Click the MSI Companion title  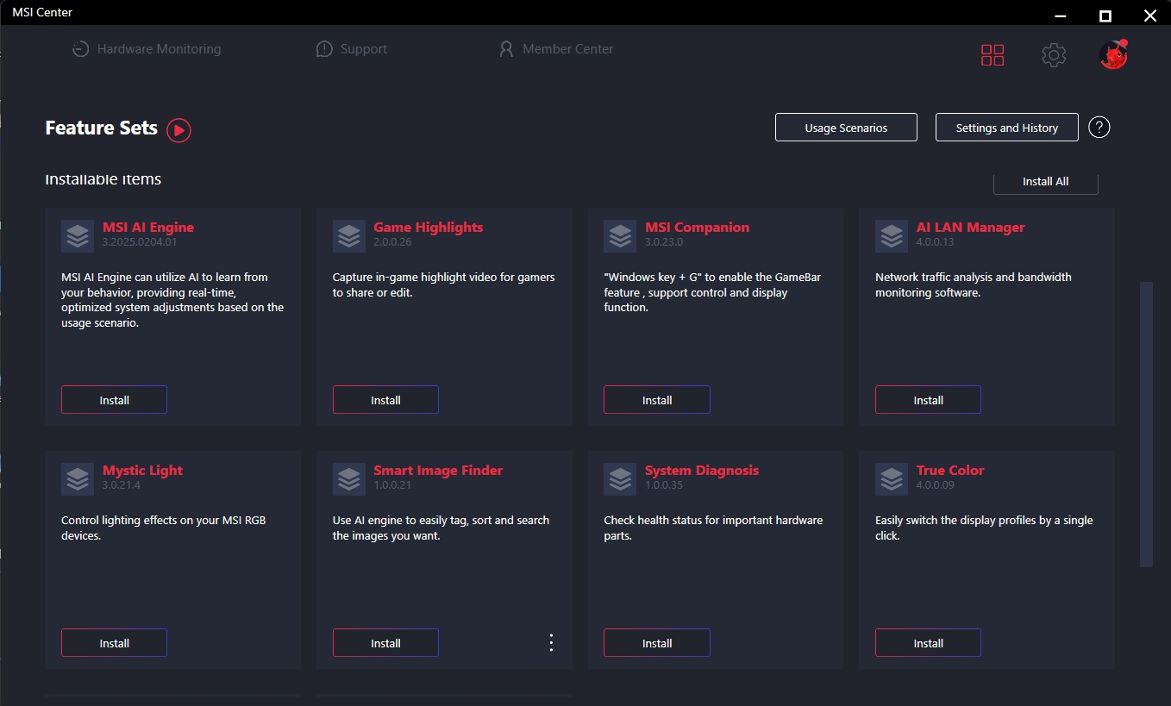[698, 228]
